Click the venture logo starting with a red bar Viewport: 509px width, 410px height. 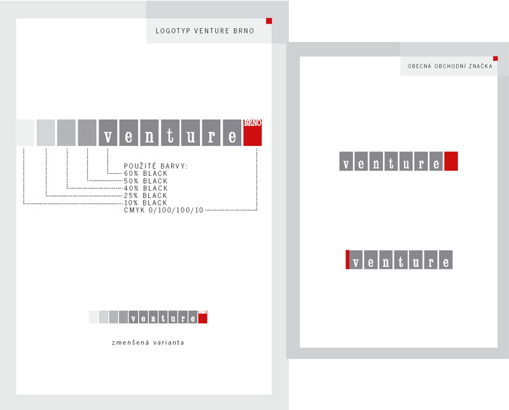[x=399, y=260]
